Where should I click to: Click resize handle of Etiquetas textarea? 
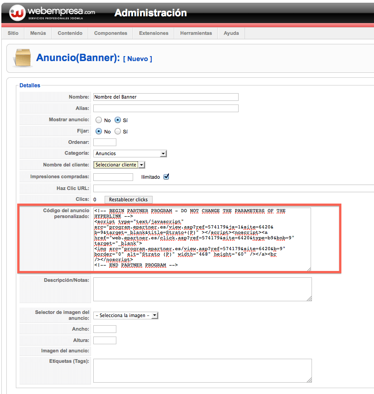click(x=309, y=380)
